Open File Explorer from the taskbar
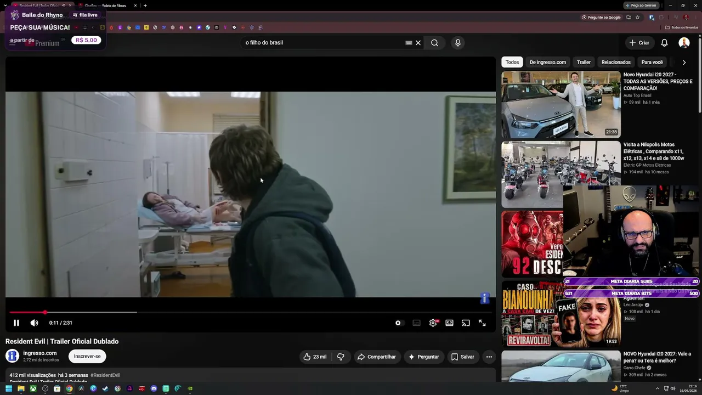The width and height of the screenshot is (702, 395). pos(21,388)
